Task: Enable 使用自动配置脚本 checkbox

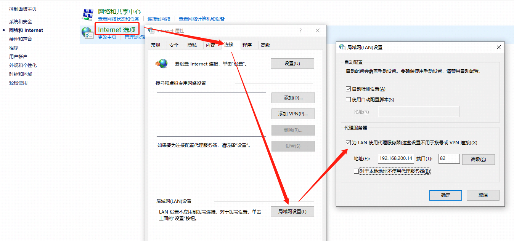Action: point(348,99)
